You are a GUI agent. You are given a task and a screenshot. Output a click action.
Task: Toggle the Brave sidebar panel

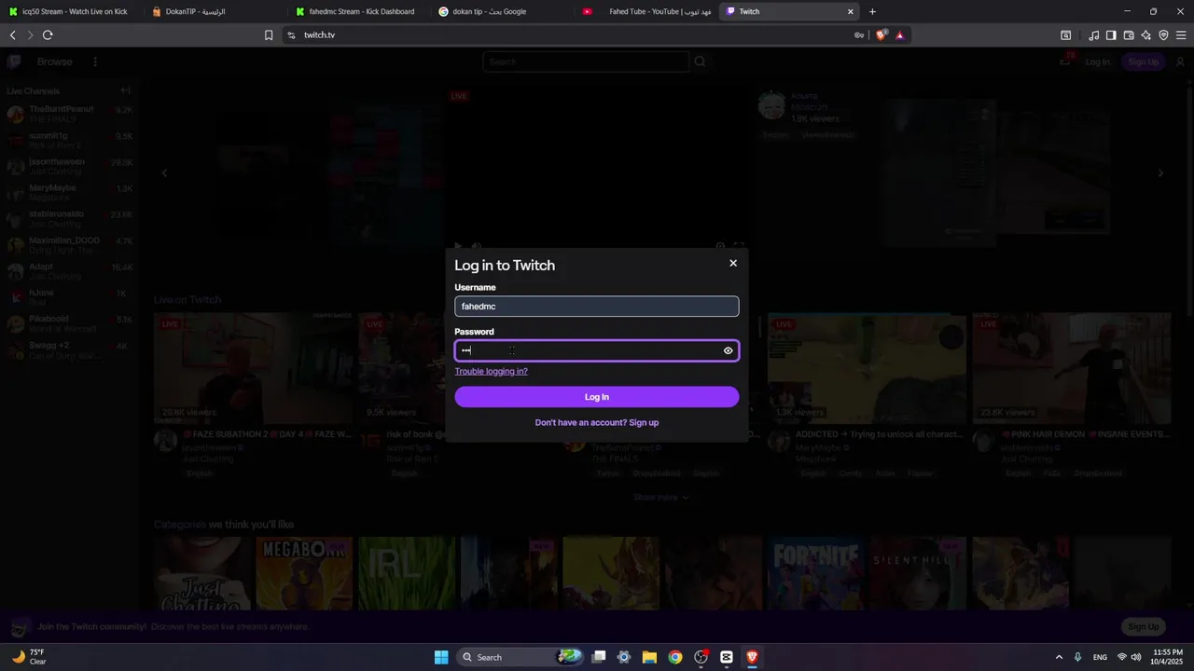(1111, 35)
